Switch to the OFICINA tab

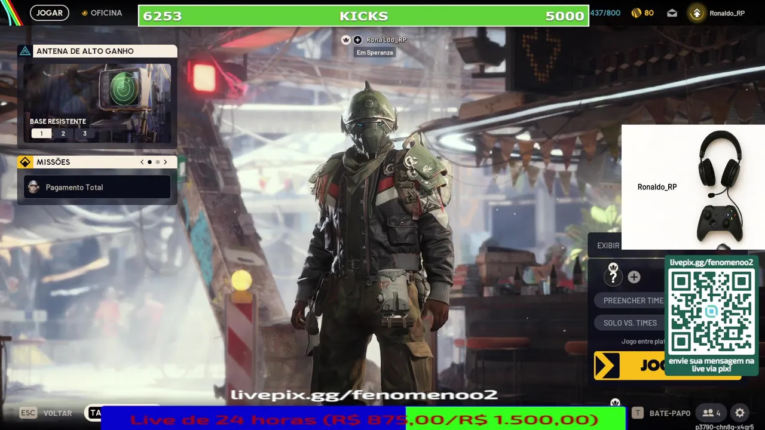[102, 13]
